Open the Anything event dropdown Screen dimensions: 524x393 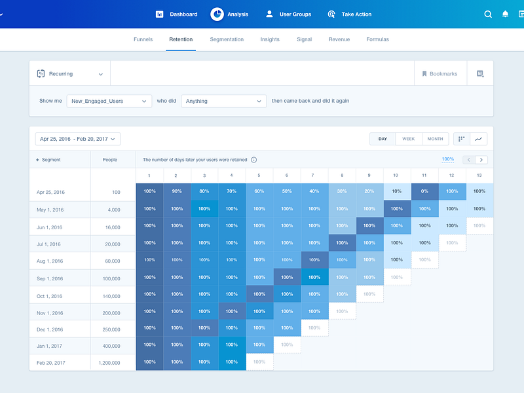point(223,102)
